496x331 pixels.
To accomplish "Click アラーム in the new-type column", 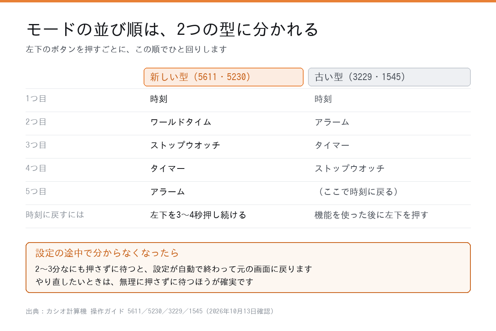I will (168, 192).
